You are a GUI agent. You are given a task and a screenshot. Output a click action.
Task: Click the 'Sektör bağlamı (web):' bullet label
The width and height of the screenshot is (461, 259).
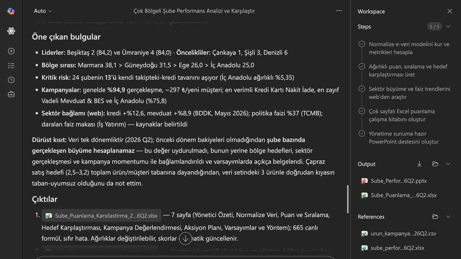[73, 113]
